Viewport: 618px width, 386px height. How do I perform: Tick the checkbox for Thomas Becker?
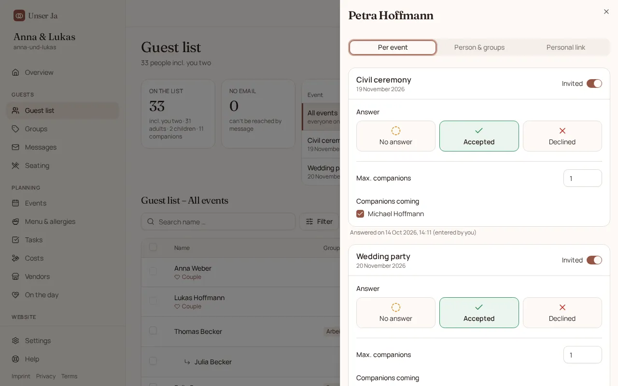[153, 331]
